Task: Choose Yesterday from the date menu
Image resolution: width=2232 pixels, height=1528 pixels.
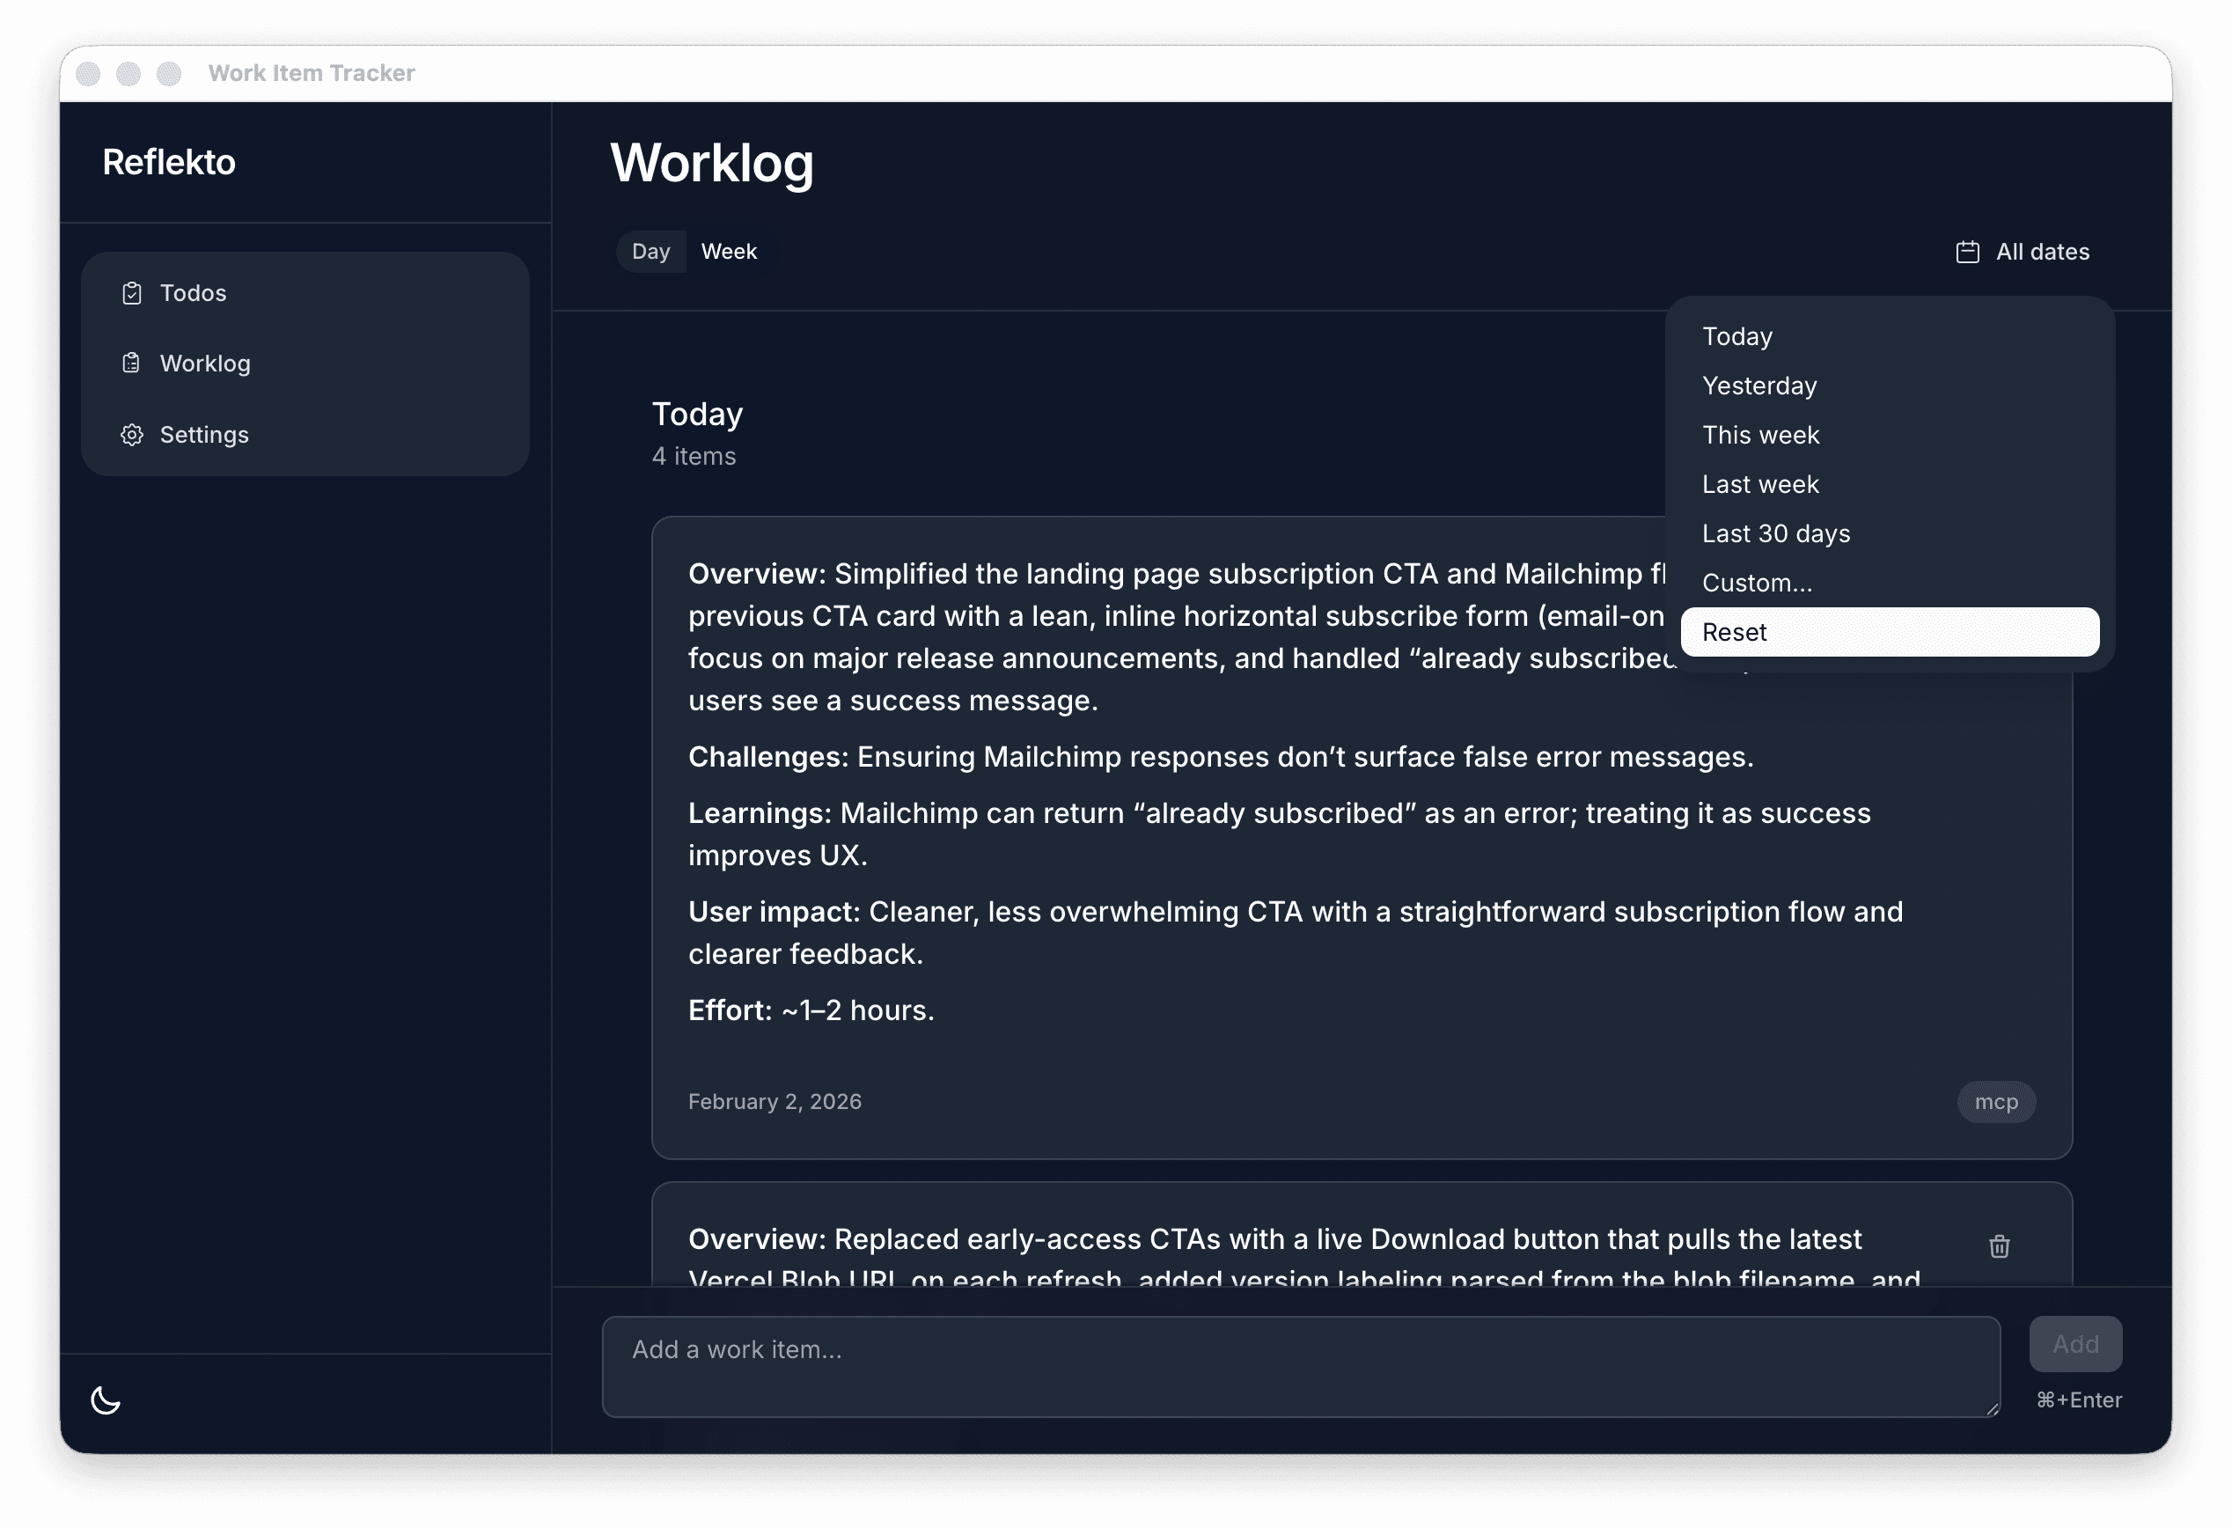Action: [x=1758, y=386]
